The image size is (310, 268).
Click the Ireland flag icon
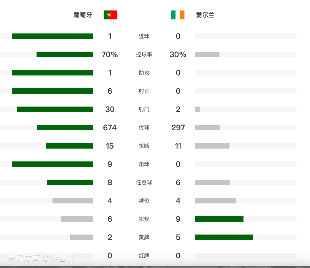pyautogui.click(x=178, y=15)
